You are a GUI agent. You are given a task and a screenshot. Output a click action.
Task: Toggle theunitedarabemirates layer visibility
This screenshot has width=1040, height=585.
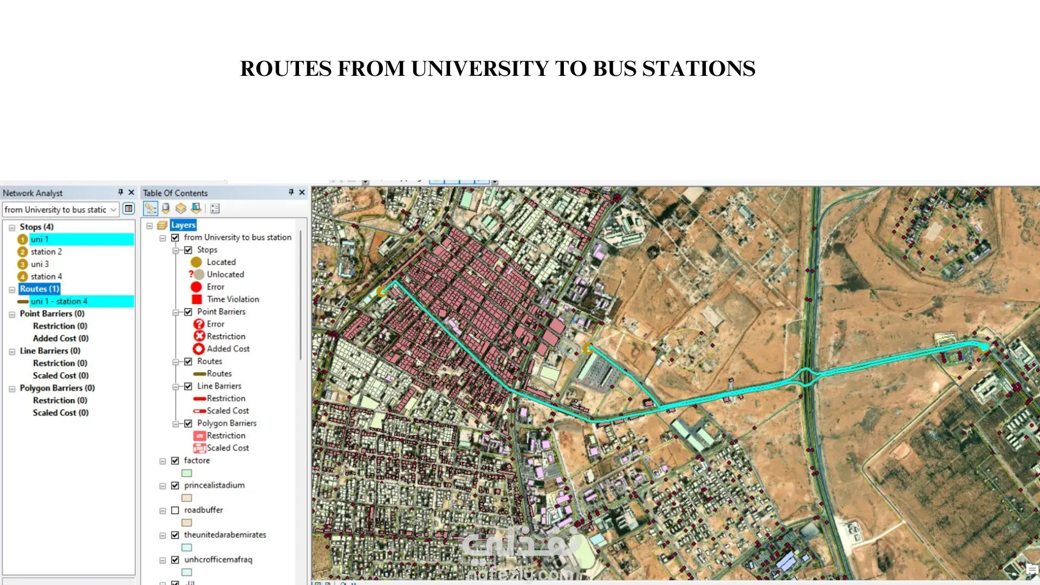tap(175, 535)
